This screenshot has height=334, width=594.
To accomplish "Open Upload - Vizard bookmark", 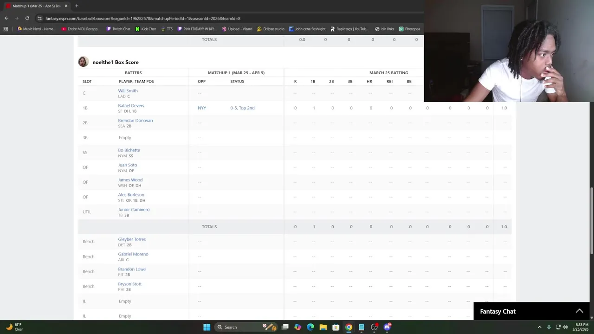I will click(237, 29).
